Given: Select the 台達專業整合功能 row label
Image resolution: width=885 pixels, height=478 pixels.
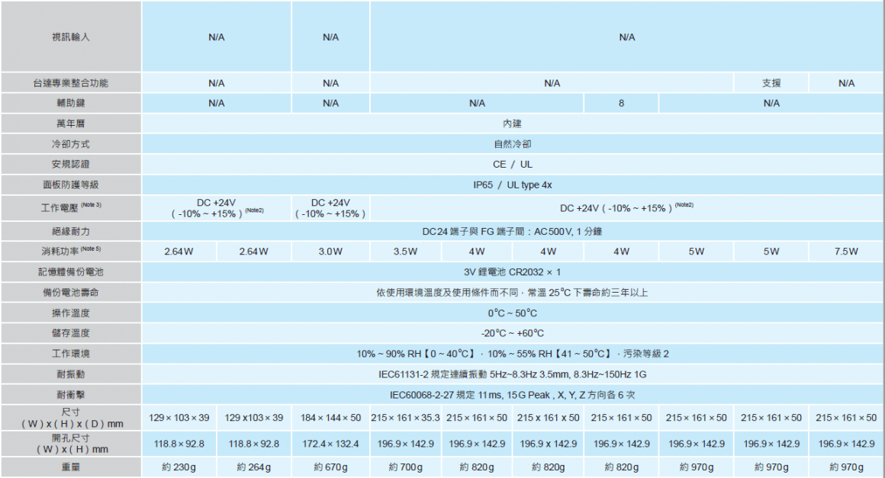Looking at the screenshot, I should pos(71,83).
